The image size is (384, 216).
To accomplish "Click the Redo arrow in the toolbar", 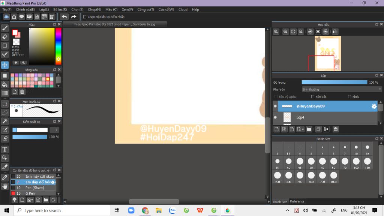I will 73,16.
